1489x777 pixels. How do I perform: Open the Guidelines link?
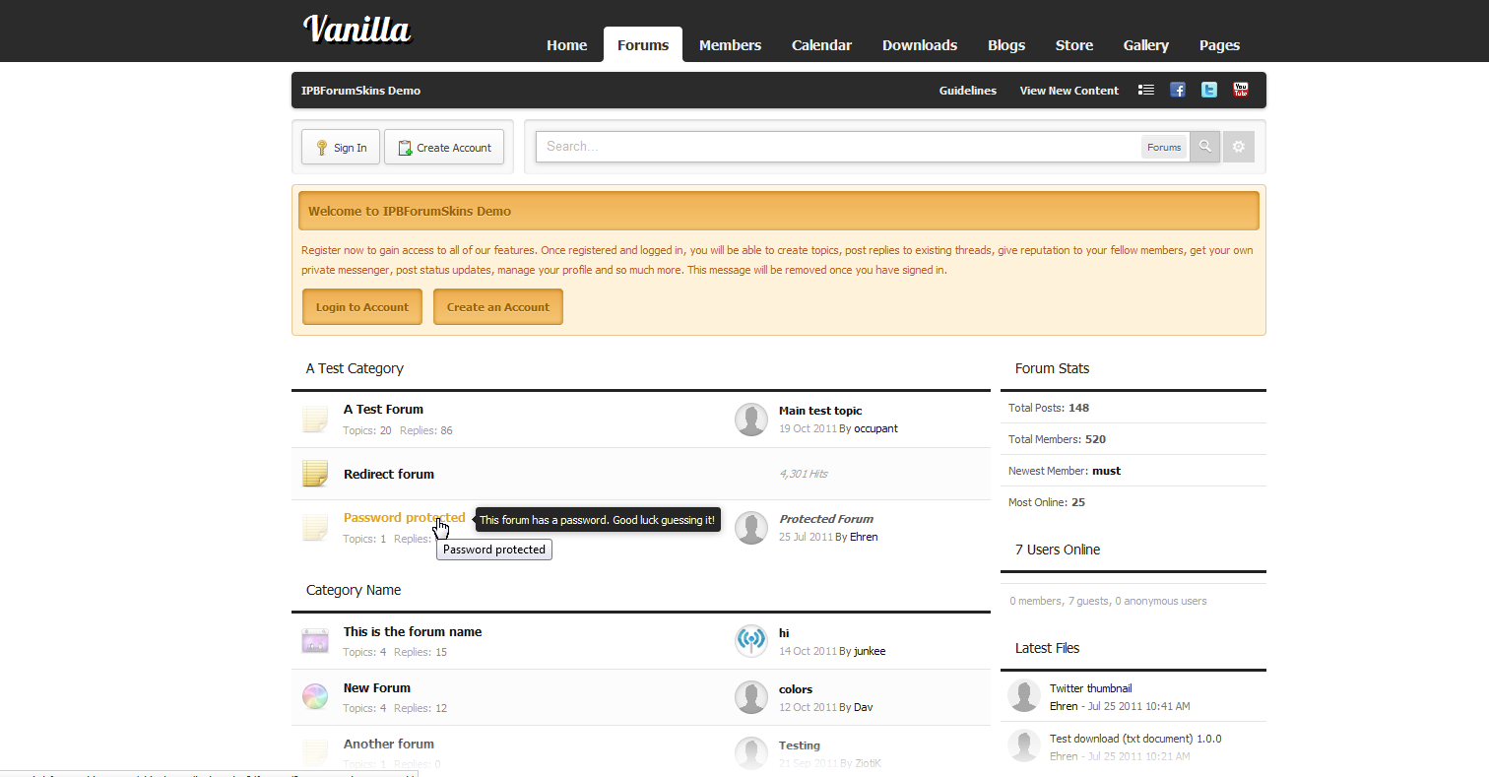(968, 91)
